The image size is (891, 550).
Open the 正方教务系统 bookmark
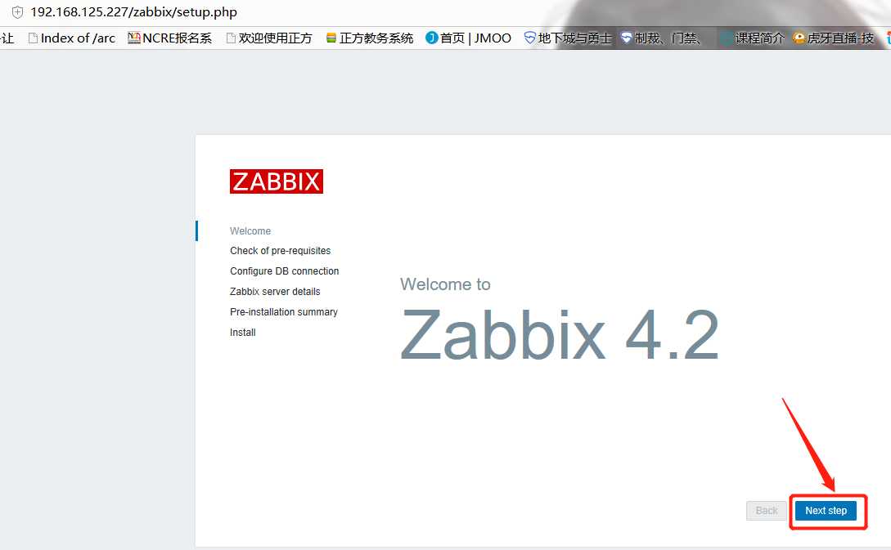click(370, 38)
